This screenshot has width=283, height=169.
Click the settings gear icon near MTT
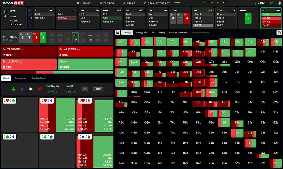pos(5,11)
